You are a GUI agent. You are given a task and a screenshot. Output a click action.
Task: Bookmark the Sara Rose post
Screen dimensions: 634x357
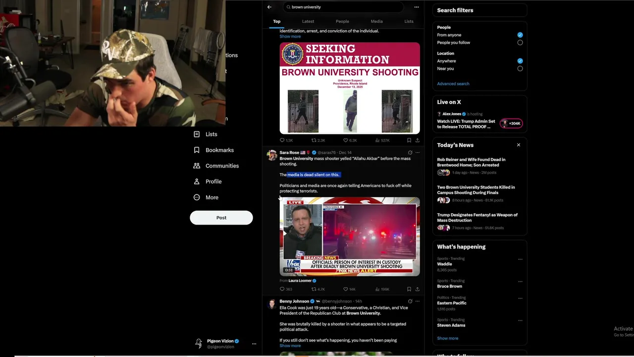409,289
